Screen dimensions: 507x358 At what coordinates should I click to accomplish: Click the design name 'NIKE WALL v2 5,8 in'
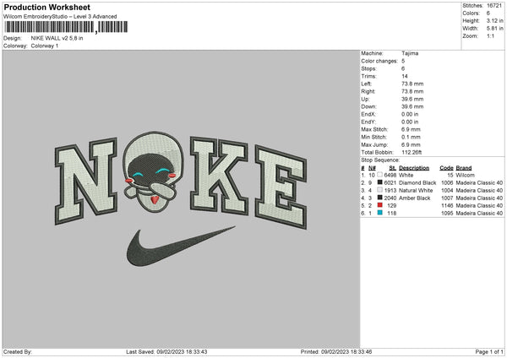[x=57, y=38]
